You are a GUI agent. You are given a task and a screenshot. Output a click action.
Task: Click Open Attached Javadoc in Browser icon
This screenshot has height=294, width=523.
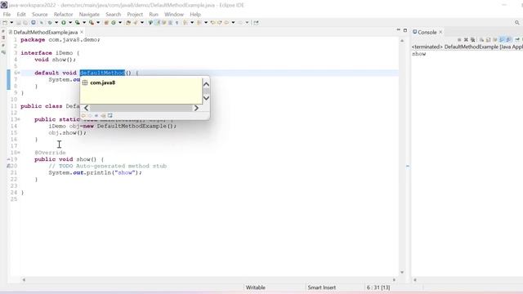click(x=110, y=116)
